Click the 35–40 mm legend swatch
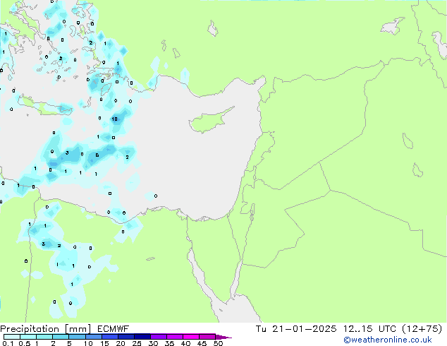This screenshot has width=447, height=346. click(175, 337)
